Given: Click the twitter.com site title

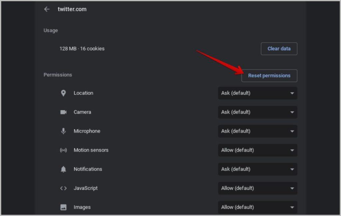Looking at the screenshot, I should [x=72, y=9].
